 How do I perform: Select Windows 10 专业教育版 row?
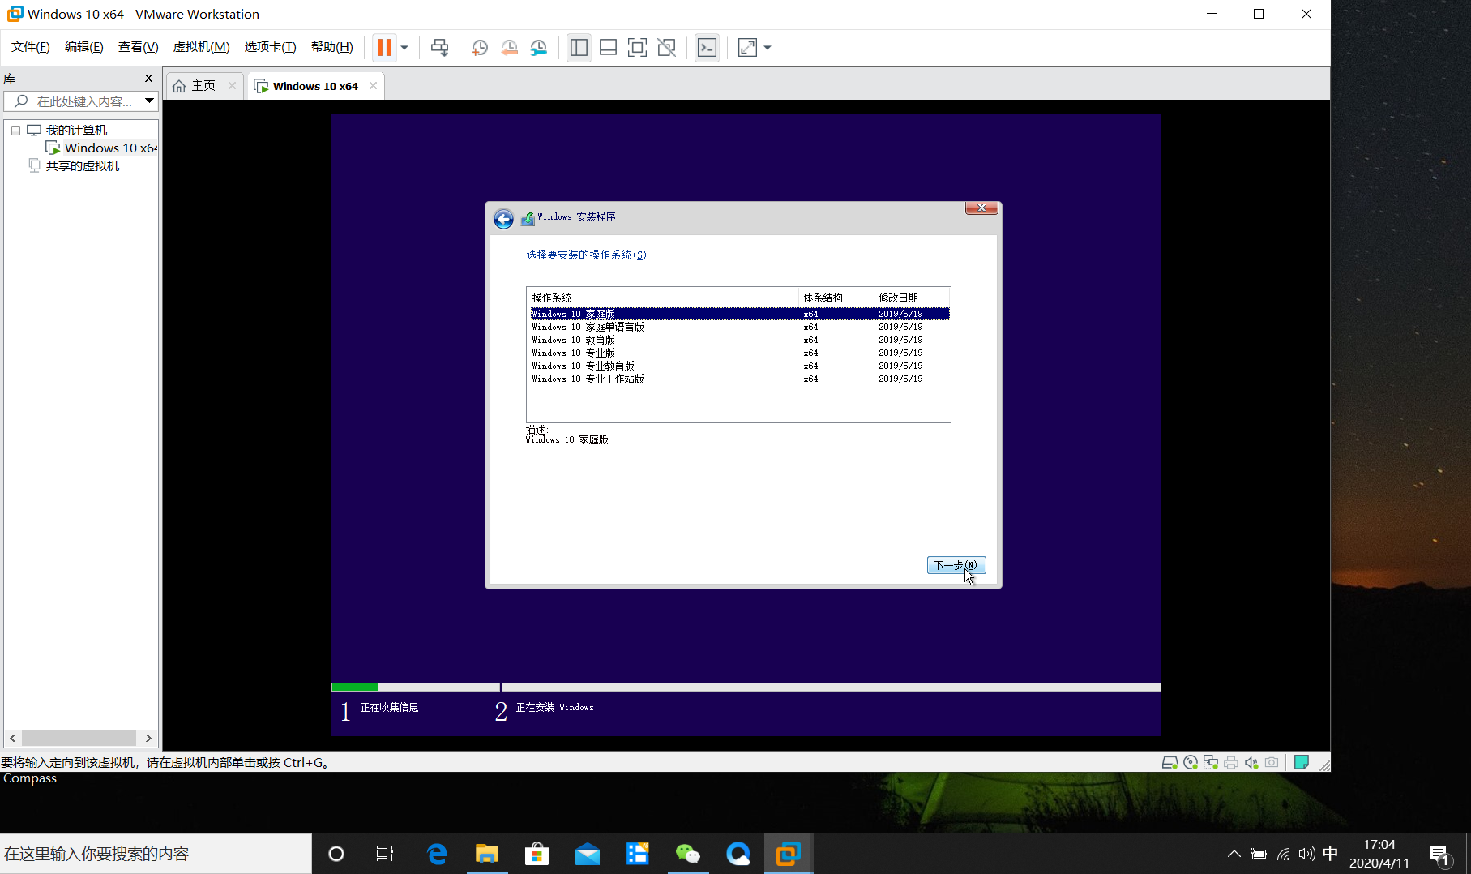coord(739,366)
